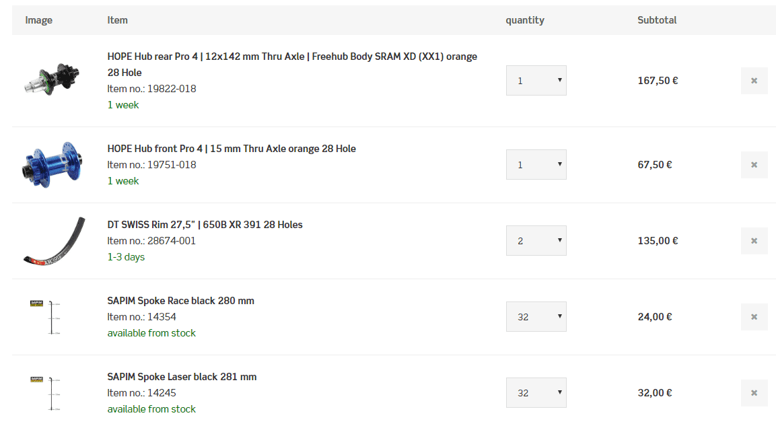The image size is (776, 430).
Task: Expand quantity selector for Spoke Laser 281 mm
Action: [x=536, y=393]
